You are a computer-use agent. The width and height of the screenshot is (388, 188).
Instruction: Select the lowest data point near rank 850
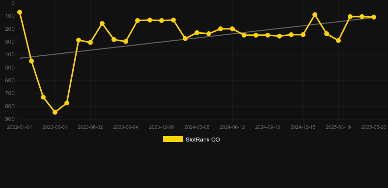(x=55, y=112)
